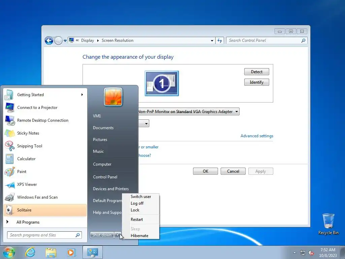Click the Start orb button

click(9, 252)
